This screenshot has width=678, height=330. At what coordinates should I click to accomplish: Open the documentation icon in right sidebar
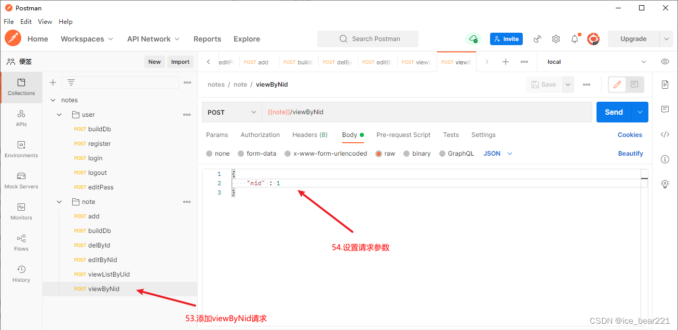(x=665, y=85)
